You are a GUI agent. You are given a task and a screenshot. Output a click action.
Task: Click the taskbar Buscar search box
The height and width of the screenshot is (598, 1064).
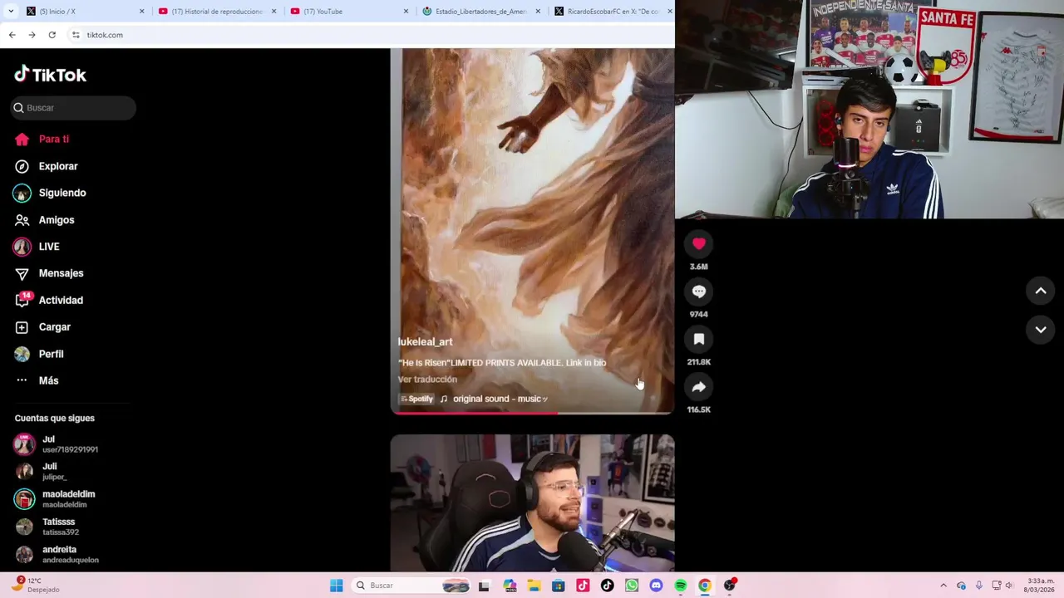[412, 586]
